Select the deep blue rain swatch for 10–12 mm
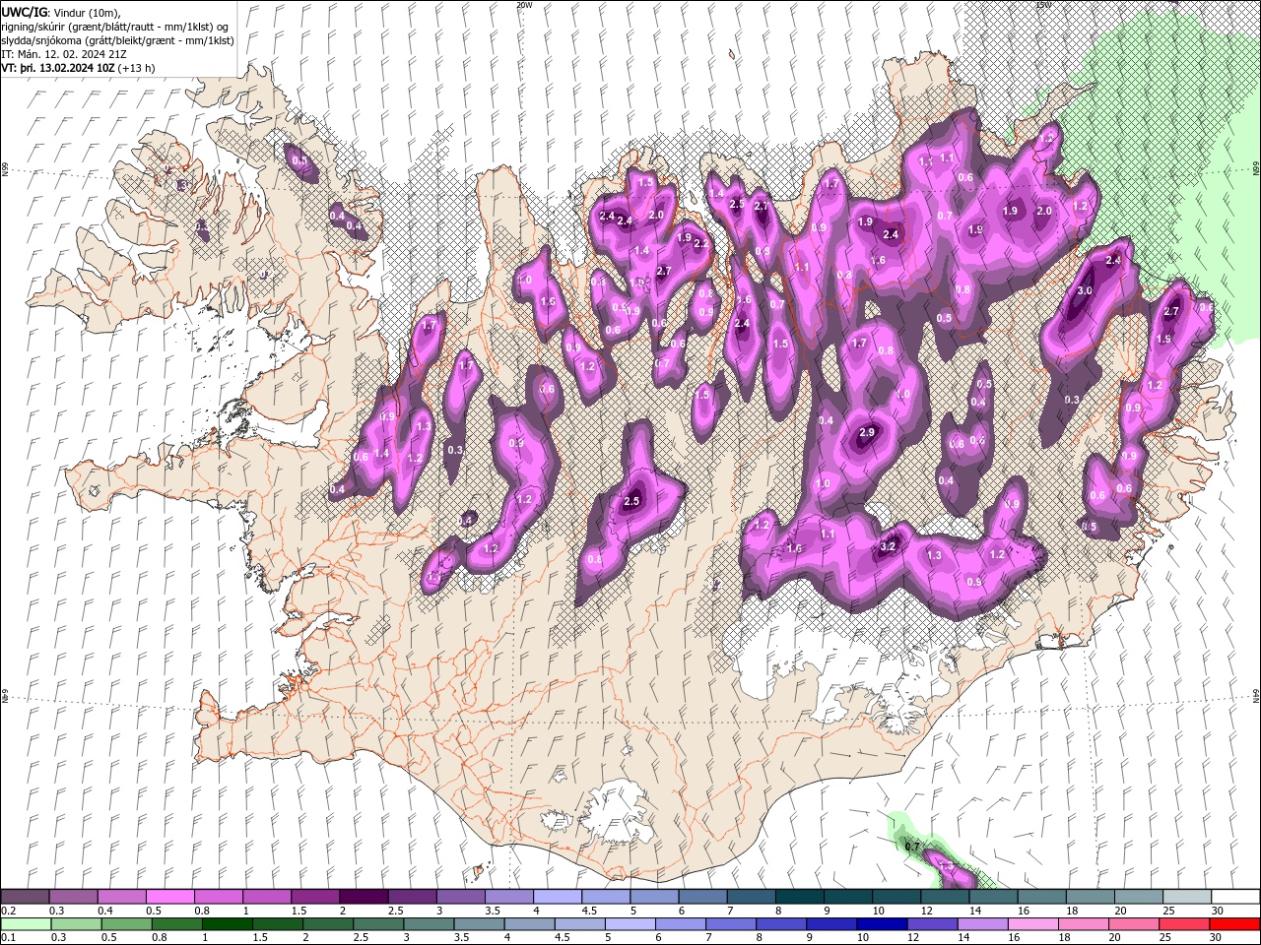The width and height of the screenshot is (1261, 945). click(x=882, y=924)
